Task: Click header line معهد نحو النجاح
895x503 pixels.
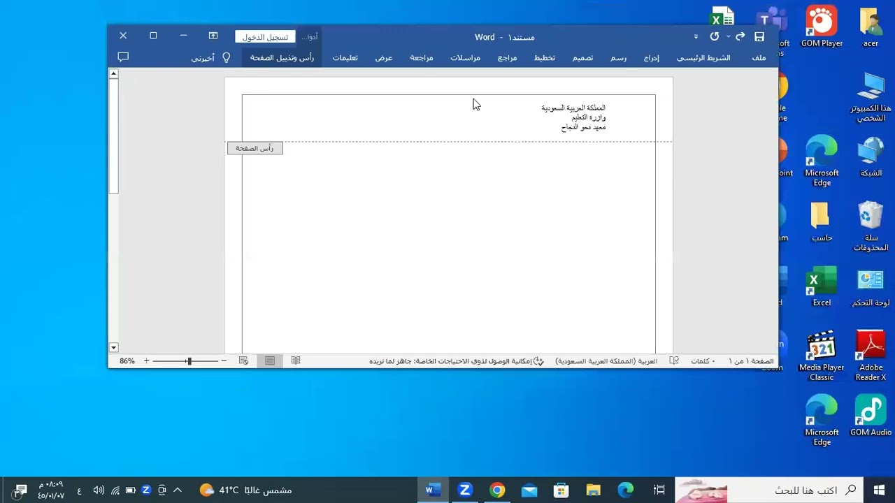Action: tap(583, 127)
